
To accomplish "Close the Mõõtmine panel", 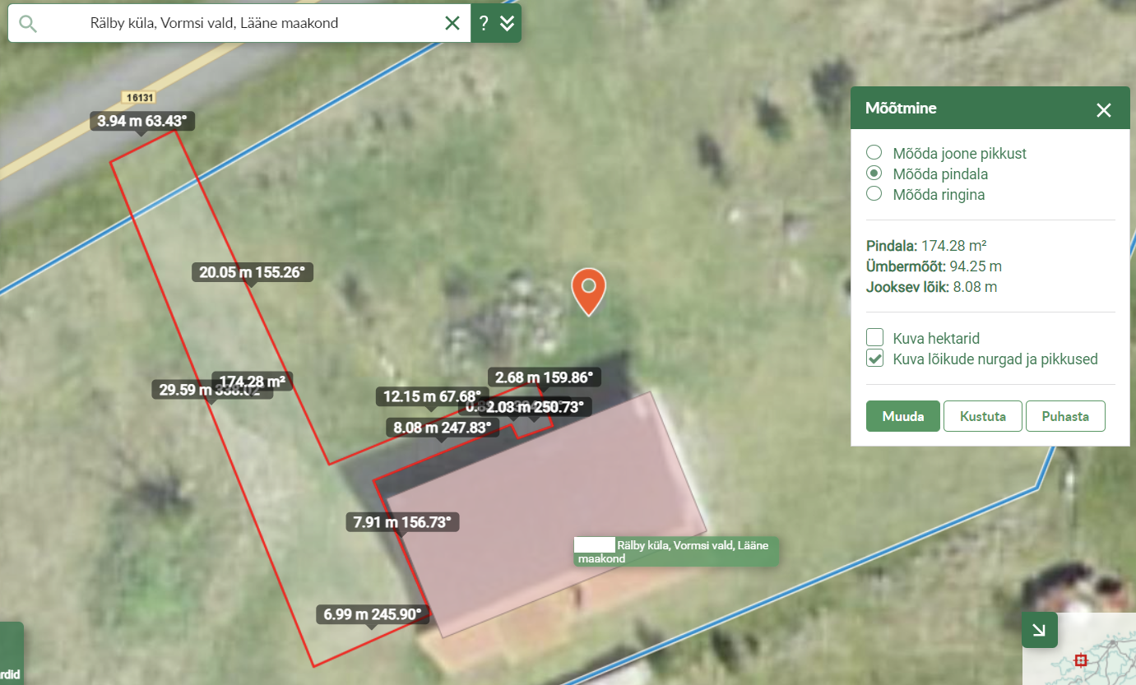I will click(1103, 109).
